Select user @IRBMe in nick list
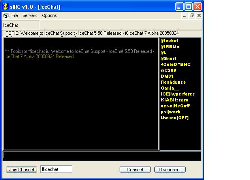 (x=170, y=47)
